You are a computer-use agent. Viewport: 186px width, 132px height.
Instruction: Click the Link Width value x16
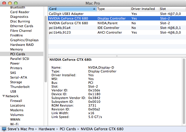point(91,113)
